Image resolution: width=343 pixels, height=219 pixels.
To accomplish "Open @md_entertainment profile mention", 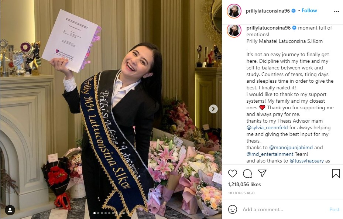I will [270, 154].
